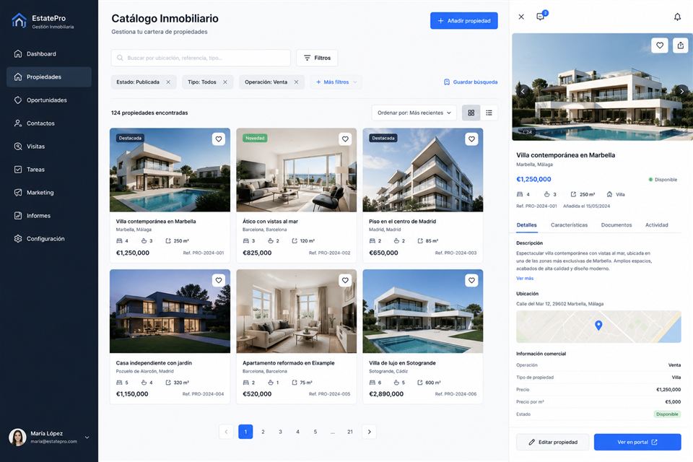Click the Añadir propiedad button
The width and height of the screenshot is (693, 462).
(464, 21)
